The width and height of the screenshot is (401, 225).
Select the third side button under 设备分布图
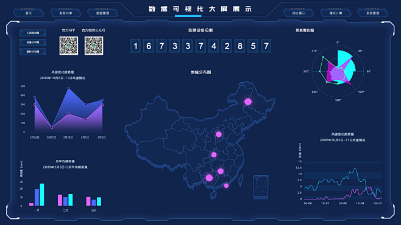coord(33,52)
